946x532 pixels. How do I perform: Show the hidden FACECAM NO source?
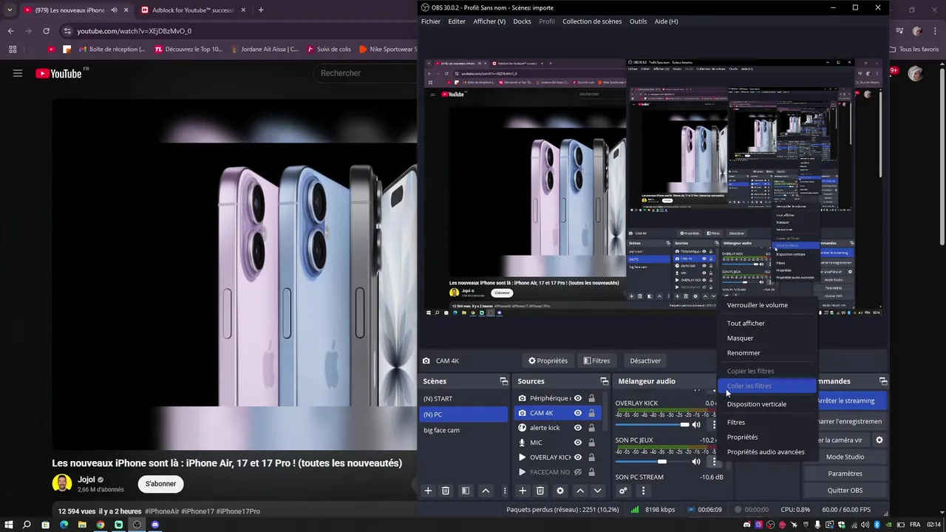(x=578, y=472)
